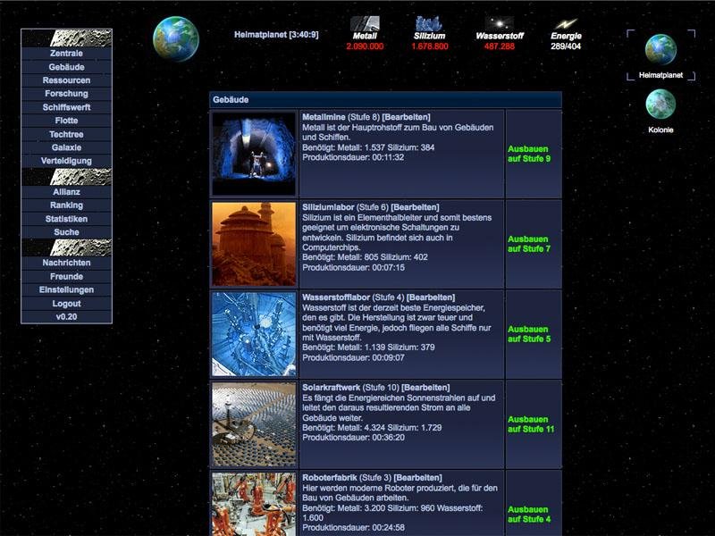Open the Zentrale menu entry
The image size is (715, 536).
pos(64,53)
